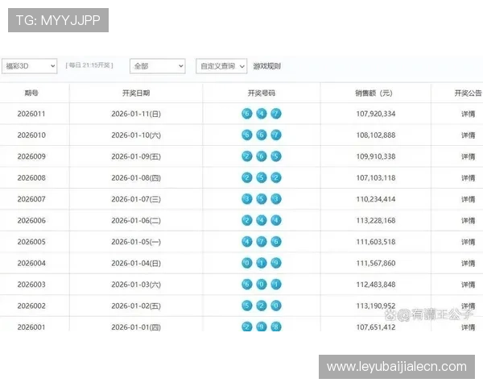
Task: Click first ball 6 in row 2026003
Action: tap(247, 285)
